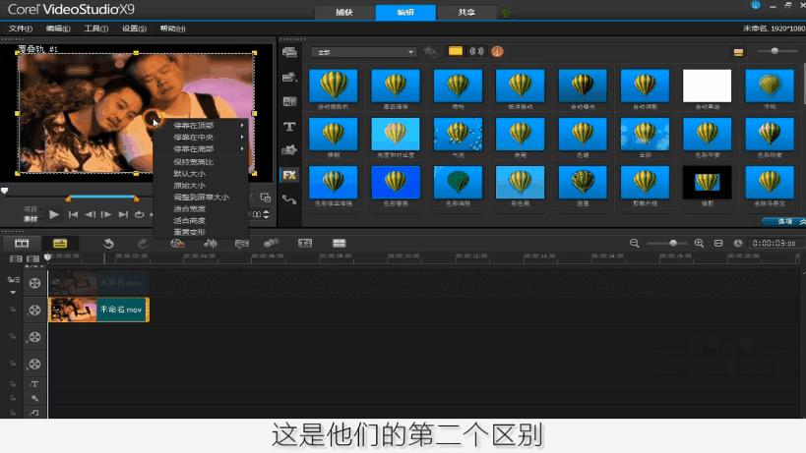Open the Transitions library (AB icon)
Screen dimensions: 806x453
[289, 101]
